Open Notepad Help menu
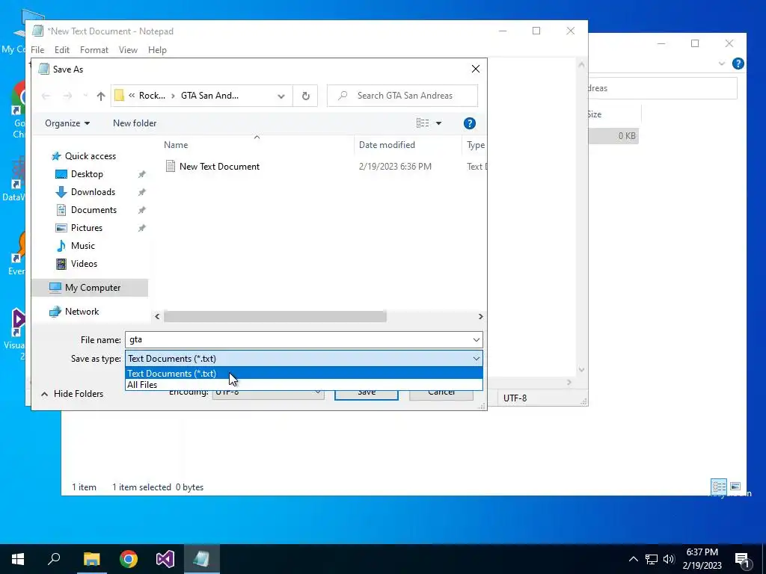The image size is (766, 574). coord(157,50)
